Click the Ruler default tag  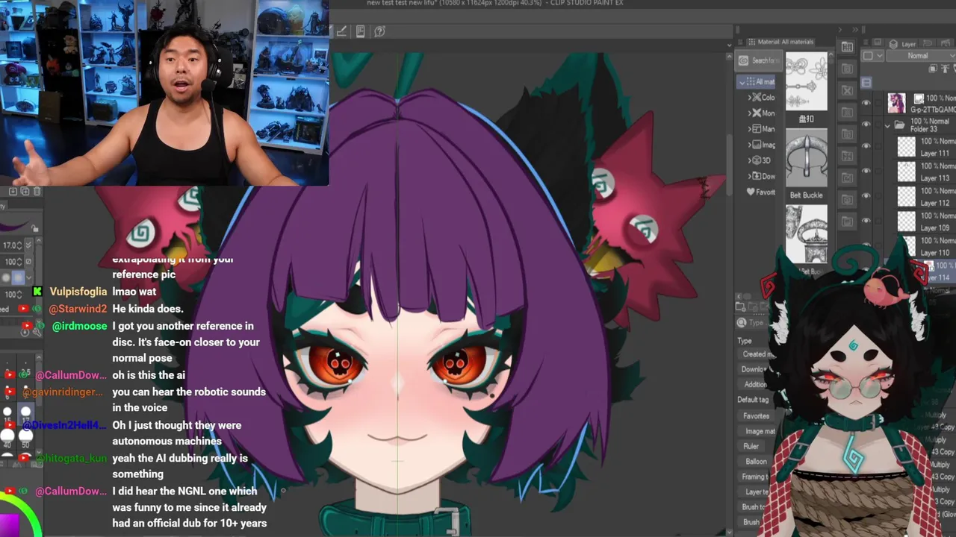[751, 447]
